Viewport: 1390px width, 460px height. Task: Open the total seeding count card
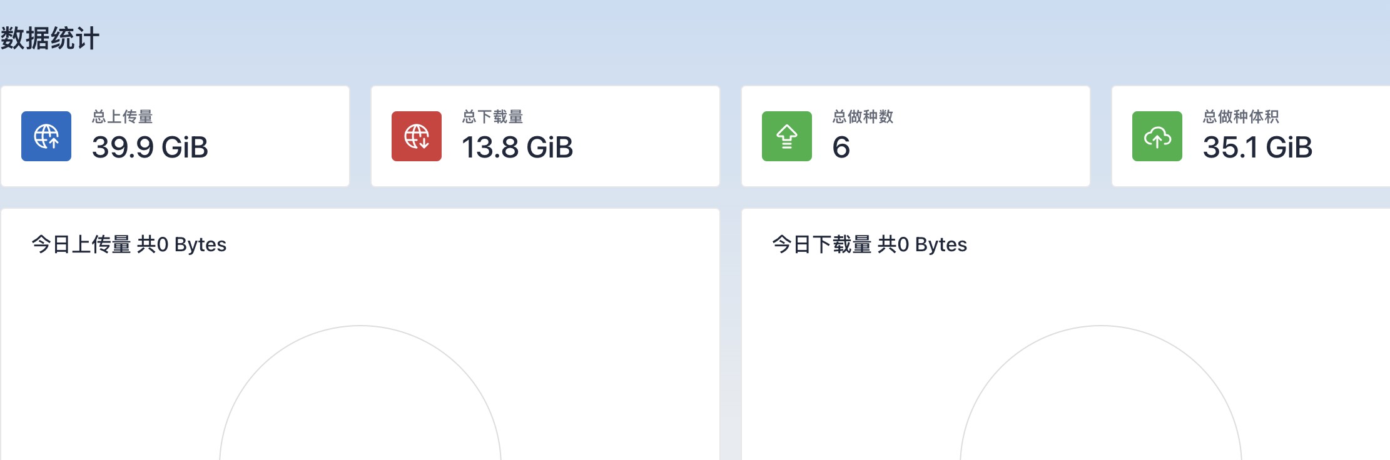[916, 136]
